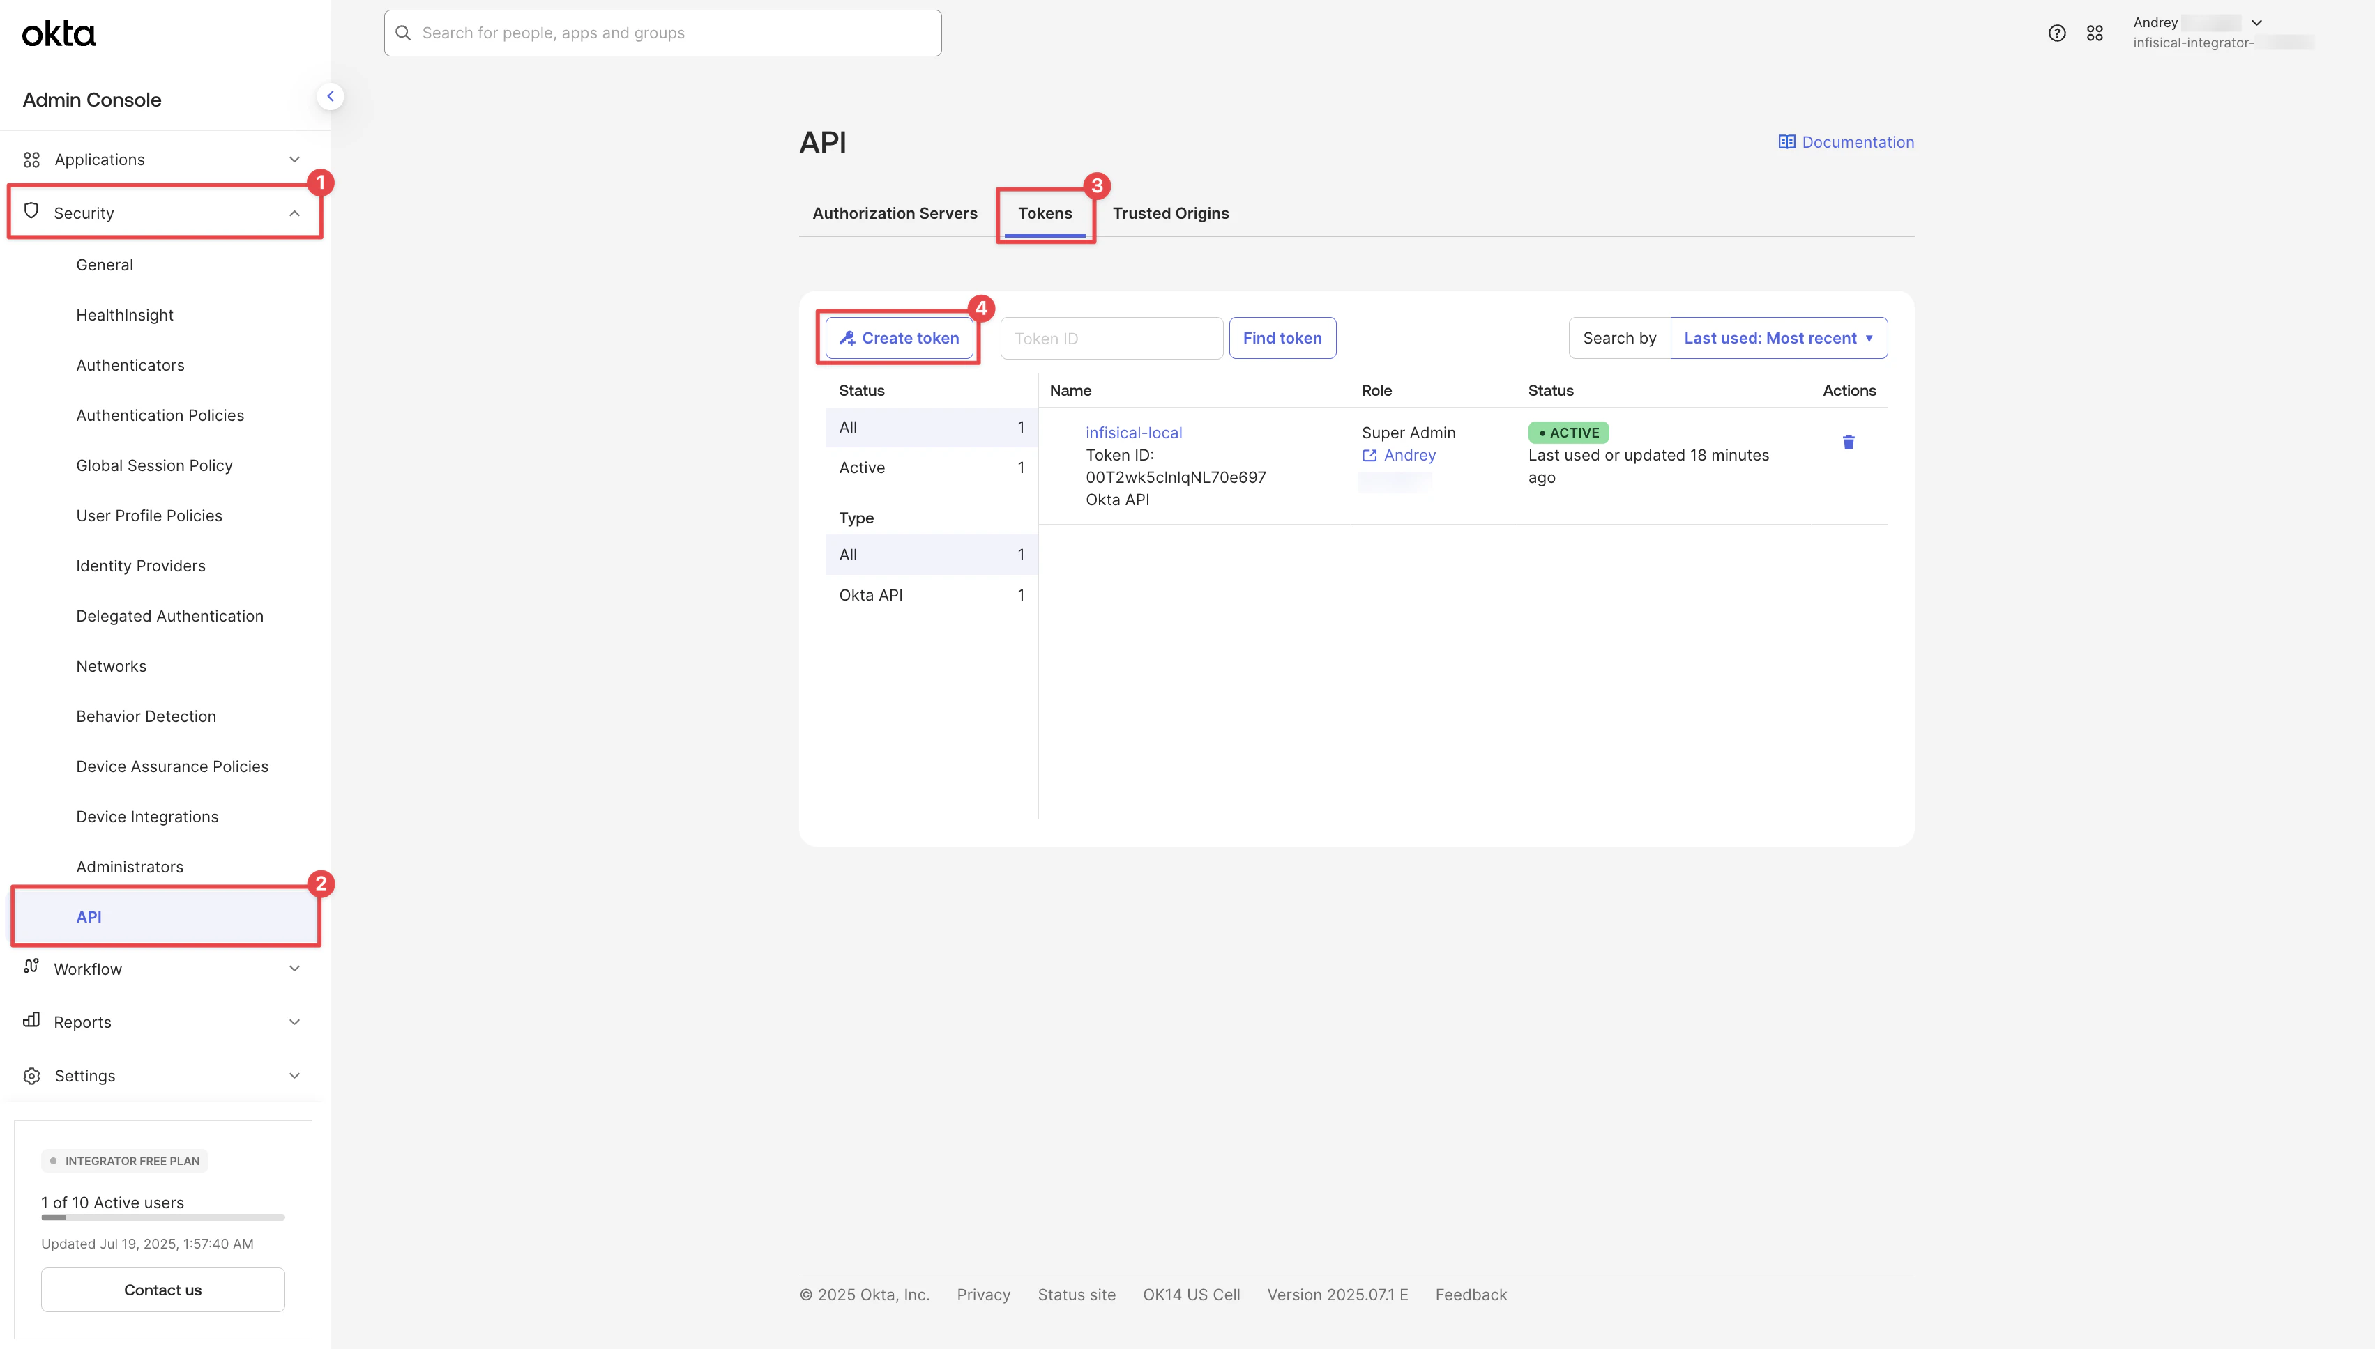The width and height of the screenshot is (2375, 1349).
Task: Click the Security shield icon
Action: [31, 211]
